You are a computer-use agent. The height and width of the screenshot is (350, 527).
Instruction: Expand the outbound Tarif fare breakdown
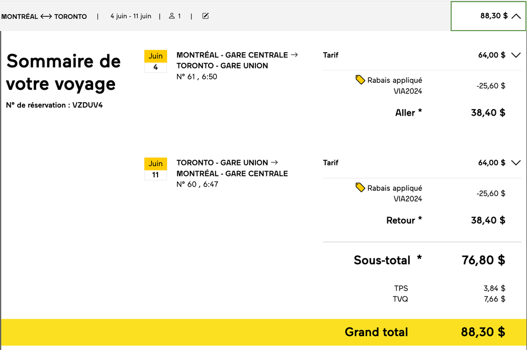pos(515,55)
